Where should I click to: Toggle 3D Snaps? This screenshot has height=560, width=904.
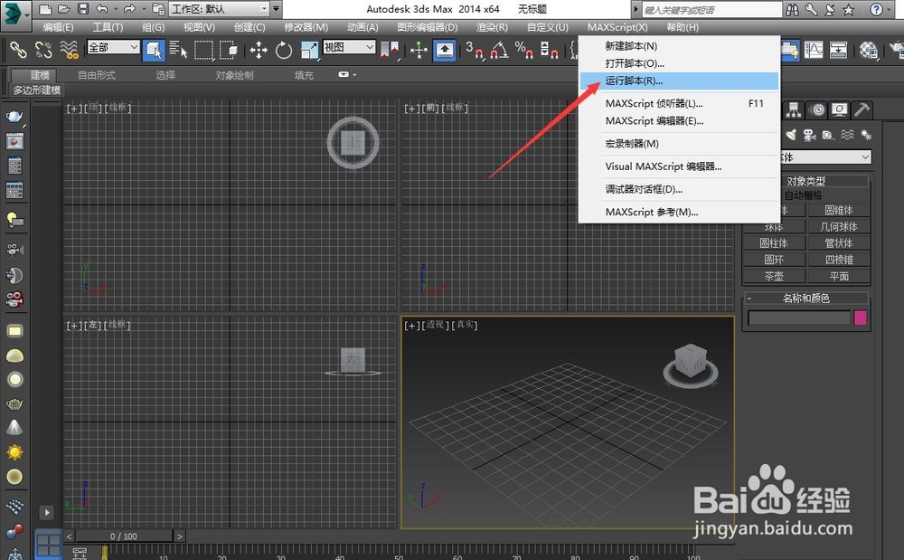(474, 50)
